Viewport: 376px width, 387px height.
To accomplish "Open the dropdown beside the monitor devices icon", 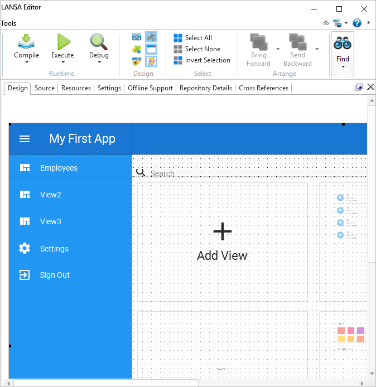I will 346,23.
